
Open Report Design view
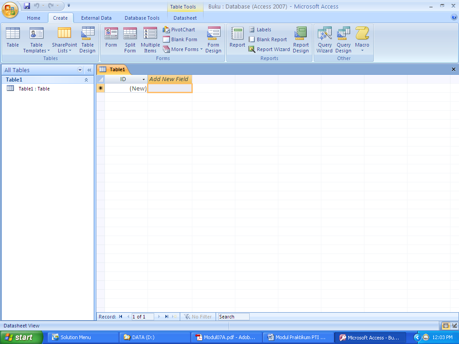[301, 40]
